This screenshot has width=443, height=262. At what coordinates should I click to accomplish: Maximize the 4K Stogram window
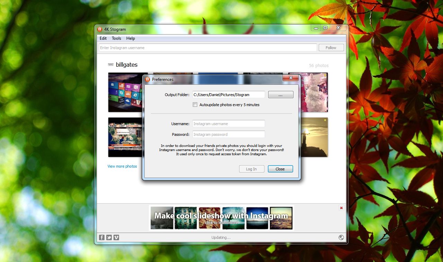click(x=325, y=28)
